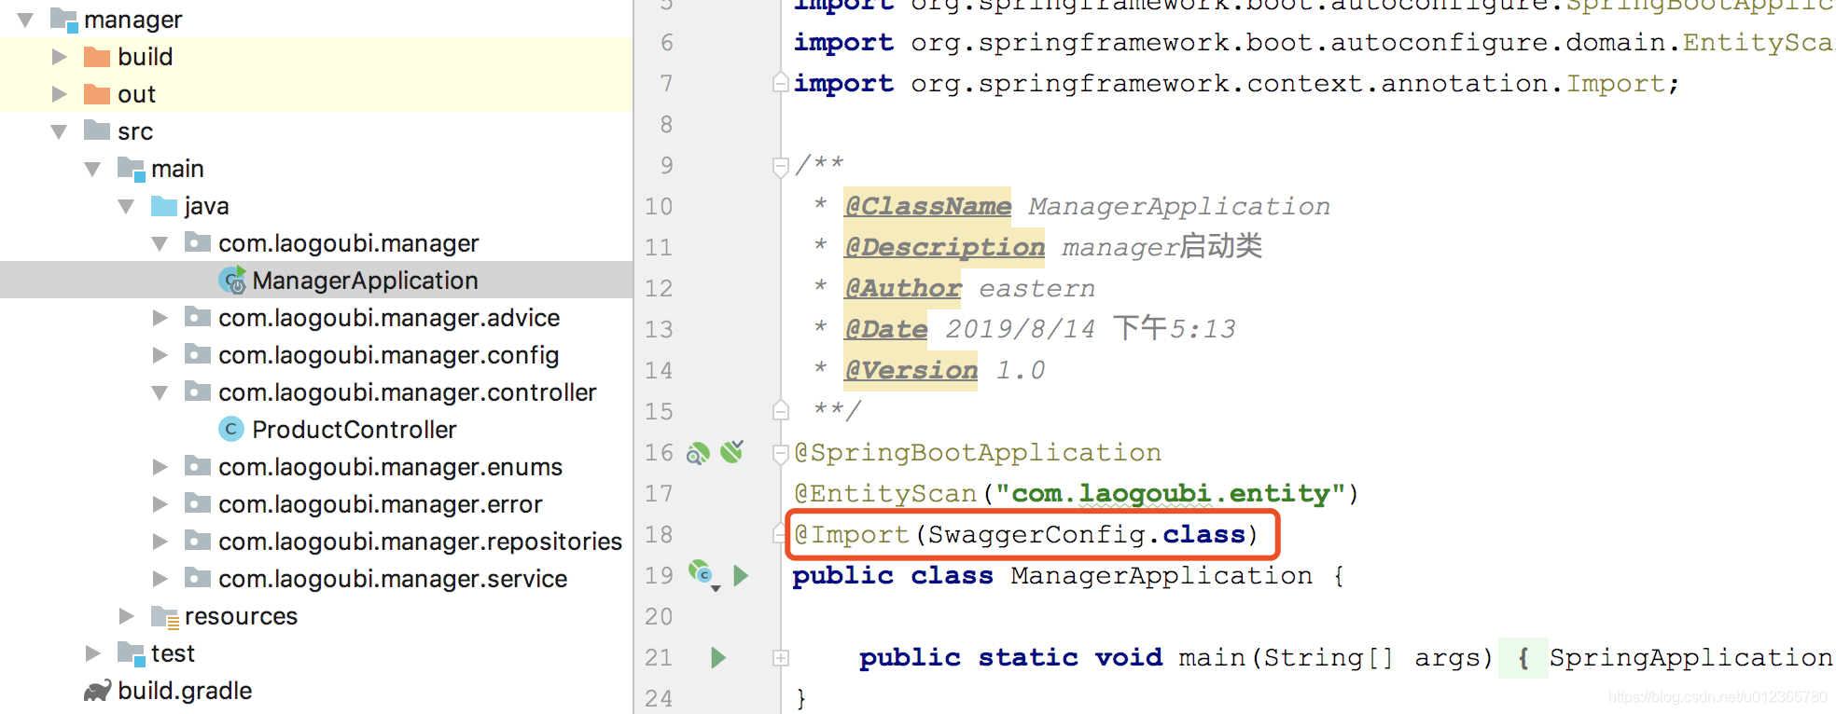This screenshot has height=714, width=1836.
Task: Expand the folded main method at line 21
Action: pos(781,658)
